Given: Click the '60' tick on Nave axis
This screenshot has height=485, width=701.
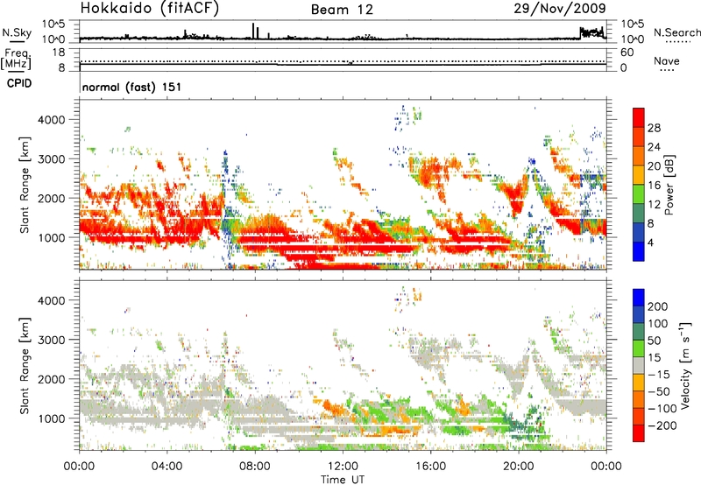Looking at the screenshot, I should (627, 53).
